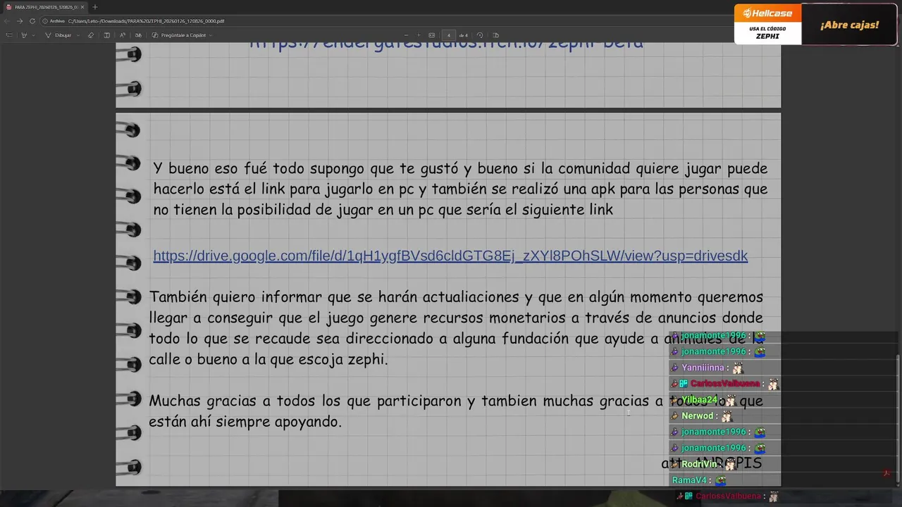Click the Yilbaa24 chat username
The image size is (902, 507).
699,400
